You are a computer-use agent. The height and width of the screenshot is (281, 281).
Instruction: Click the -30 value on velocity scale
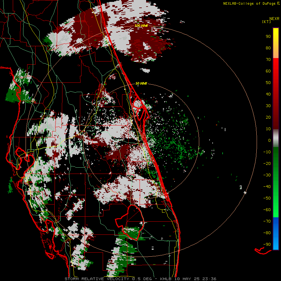[x=267, y=175]
